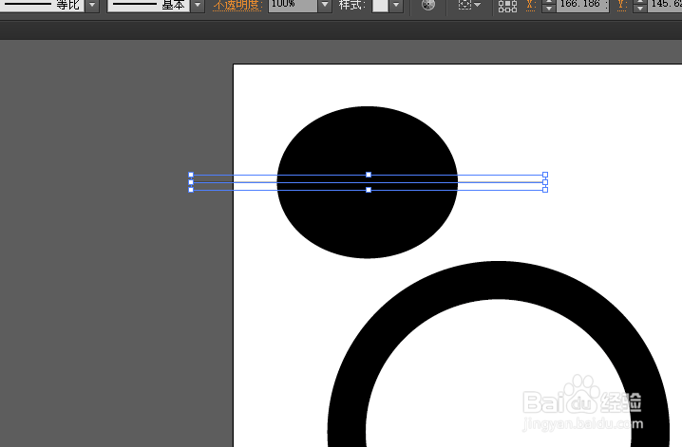Viewport: 682px width, 447px height.
Task: Click the selection's right middle handle
Action: tap(545, 182)
